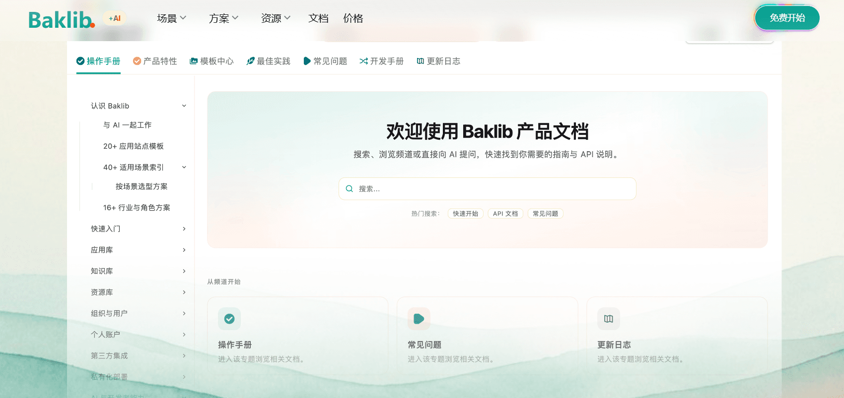Click the magnifier icon in search box
The height and width of the screenshot is (398, 844).
point(350,189)
